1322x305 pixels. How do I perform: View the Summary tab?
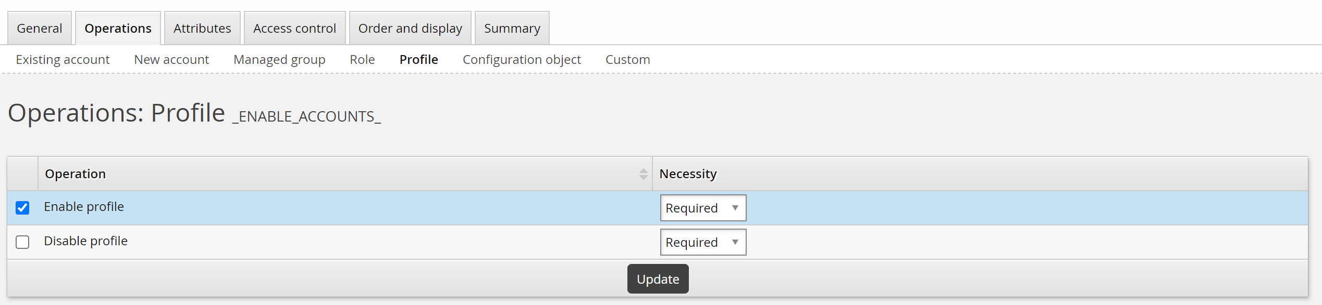(512, 29)
